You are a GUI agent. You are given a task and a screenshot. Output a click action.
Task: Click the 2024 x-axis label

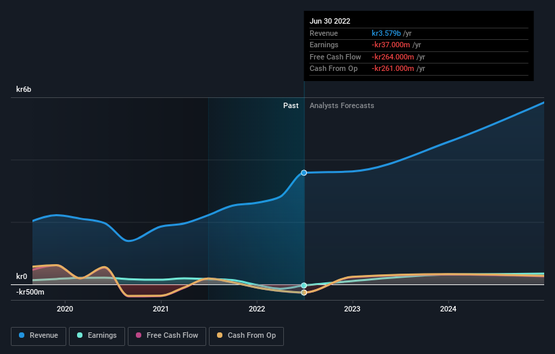(448, 309)
